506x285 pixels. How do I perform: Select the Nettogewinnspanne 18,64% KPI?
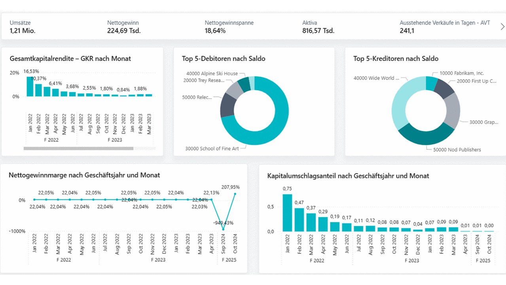tap(229, 27)
